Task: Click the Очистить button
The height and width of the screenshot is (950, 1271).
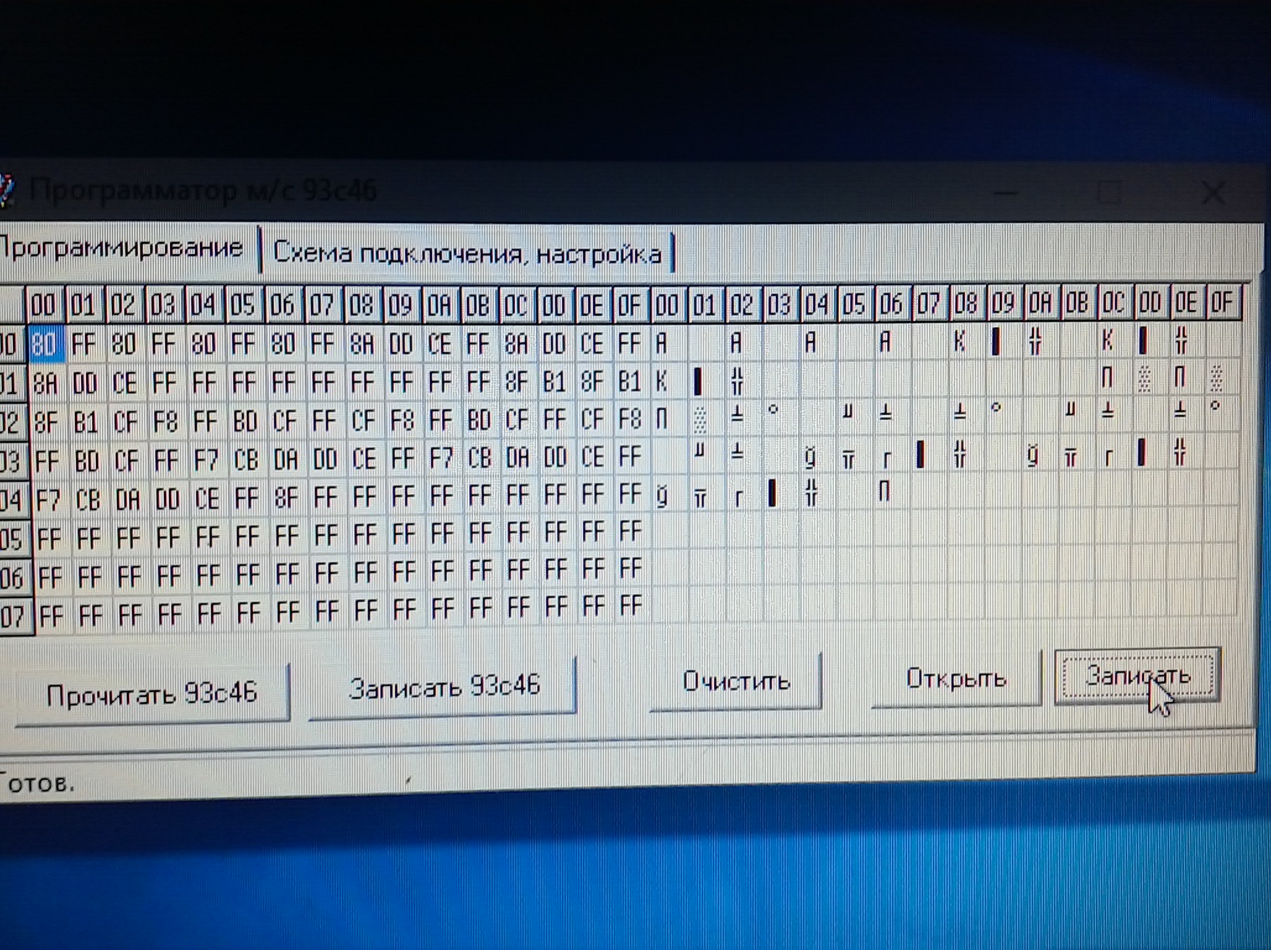Action: [x=736, y=682]
